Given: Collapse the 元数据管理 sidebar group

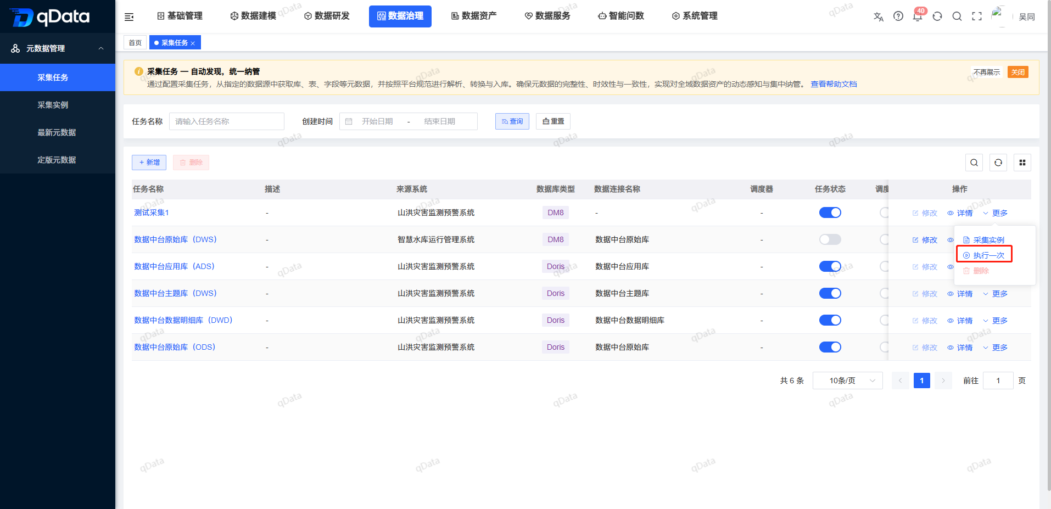Looking at the screenshot, I should [58, 48].
